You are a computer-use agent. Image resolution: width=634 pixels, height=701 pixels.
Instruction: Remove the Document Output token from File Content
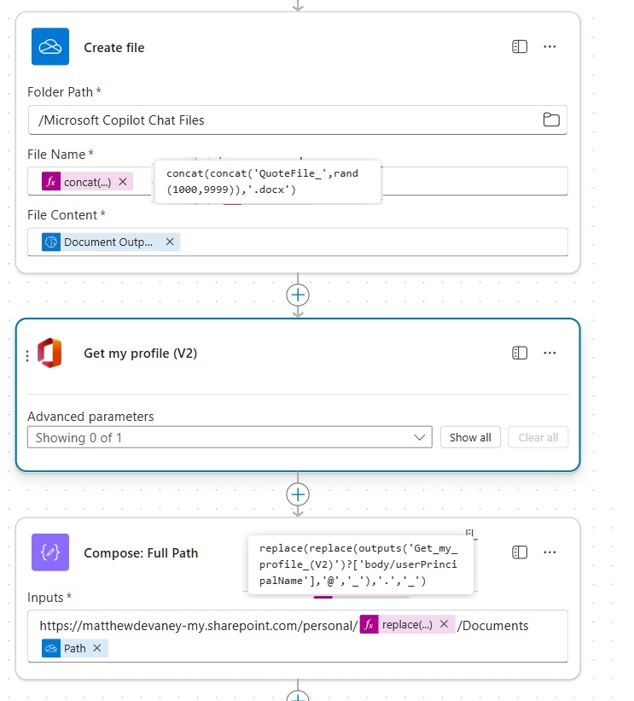pyautogui.click(x=170, y=242)
